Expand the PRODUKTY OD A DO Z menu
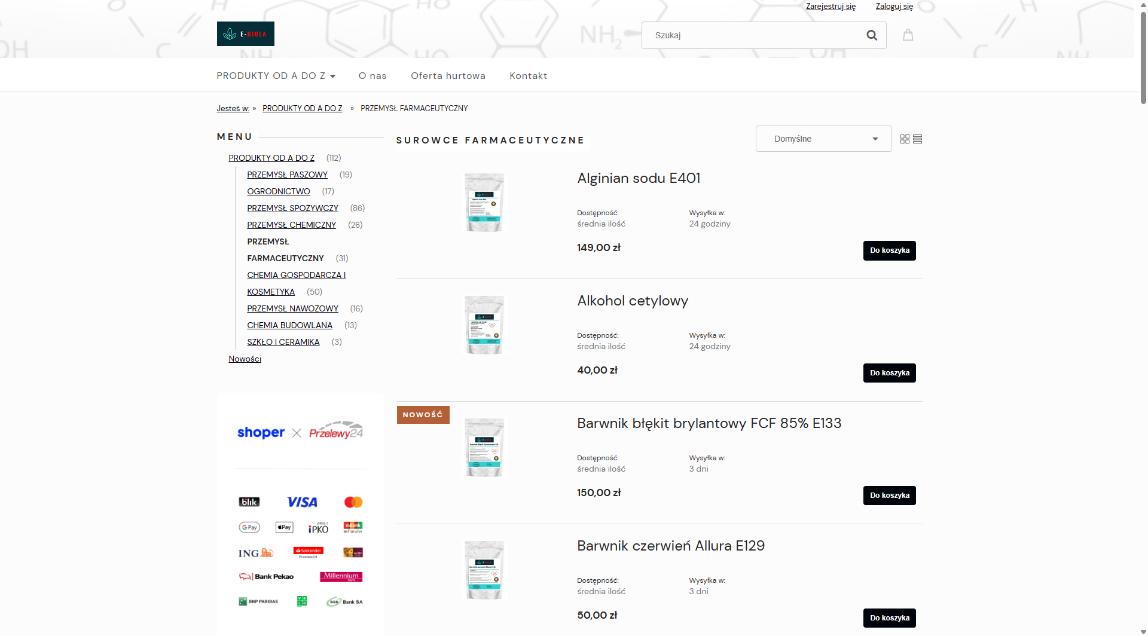Screen dimensions: 1148x636 [x=276, y=76]
